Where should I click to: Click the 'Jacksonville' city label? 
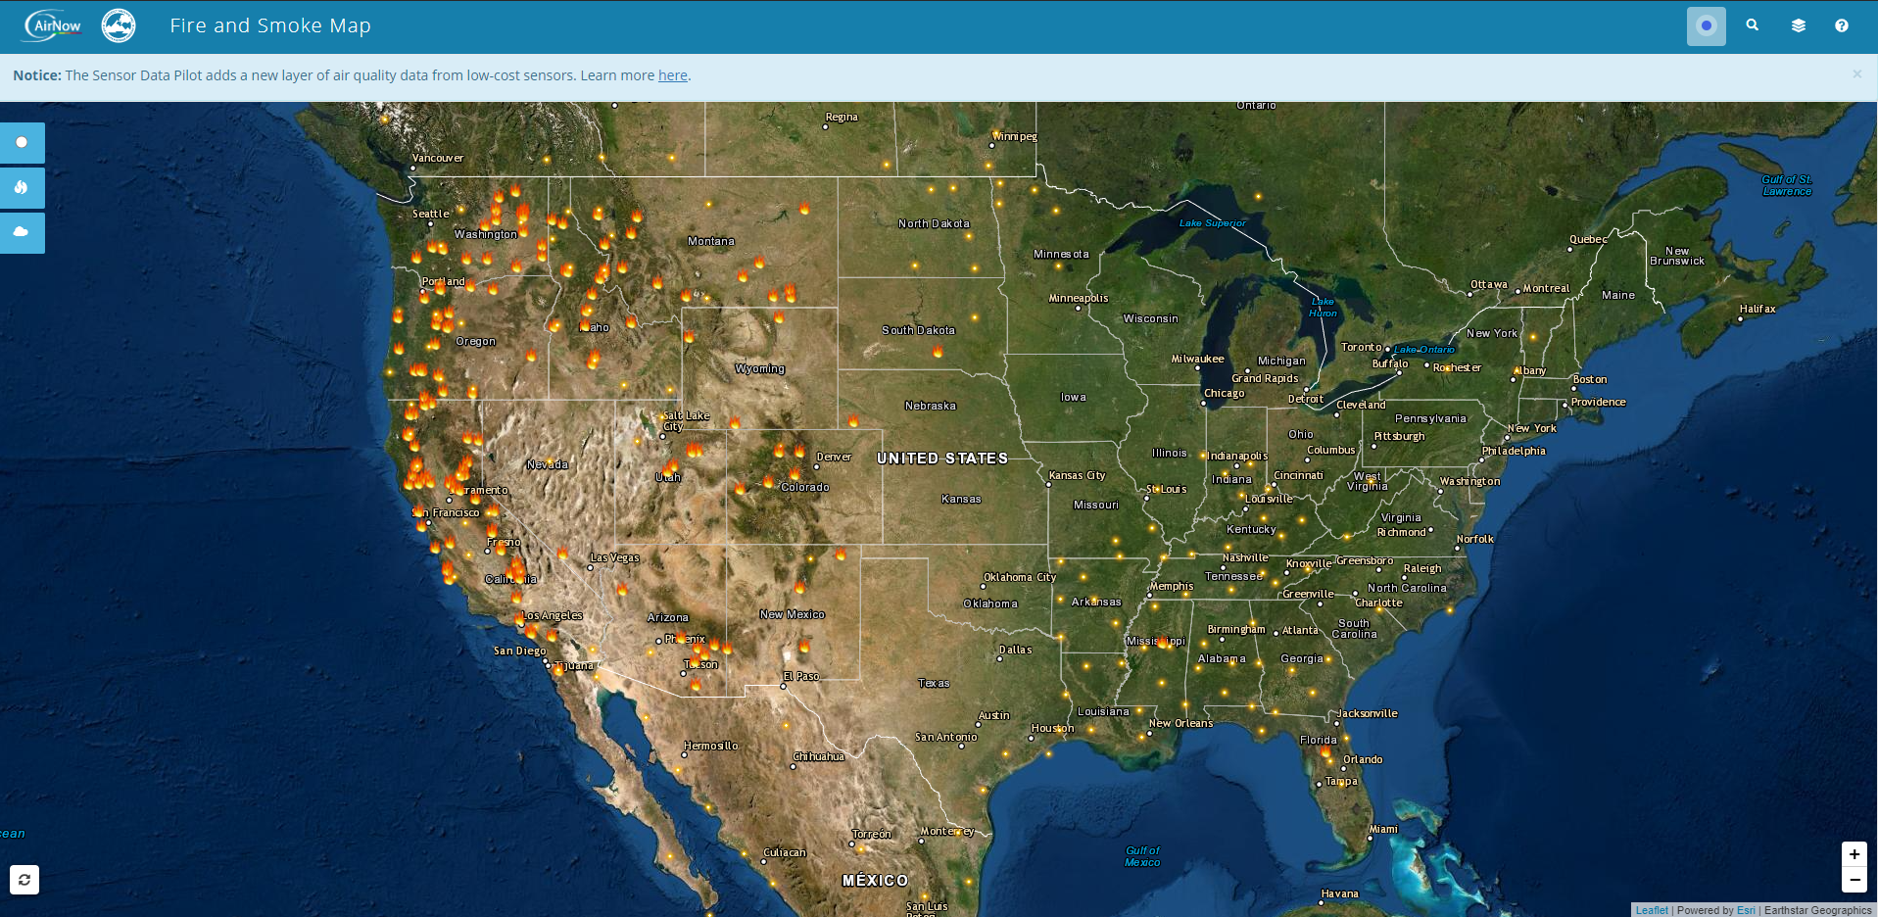(1368, 713)
